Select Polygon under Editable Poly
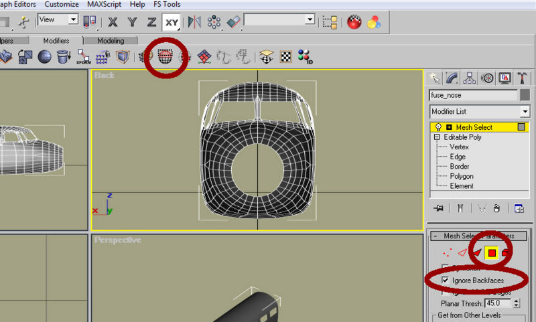This screenshot has width=536, height=322. [462, 176]
